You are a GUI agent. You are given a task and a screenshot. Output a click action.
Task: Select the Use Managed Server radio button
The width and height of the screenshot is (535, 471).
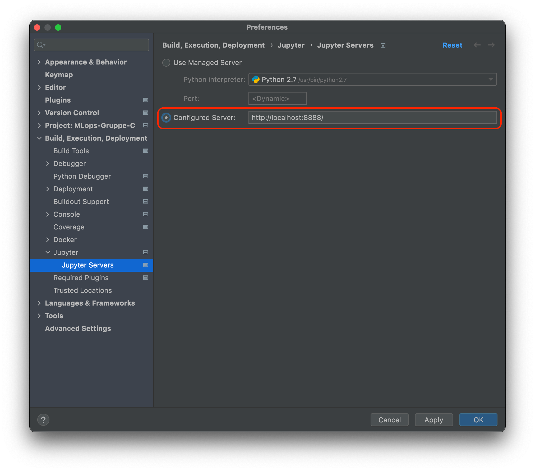click(166, 63)
